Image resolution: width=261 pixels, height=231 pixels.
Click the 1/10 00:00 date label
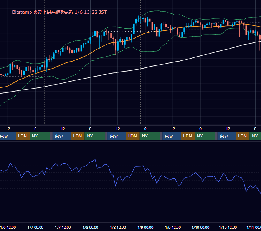200,227
